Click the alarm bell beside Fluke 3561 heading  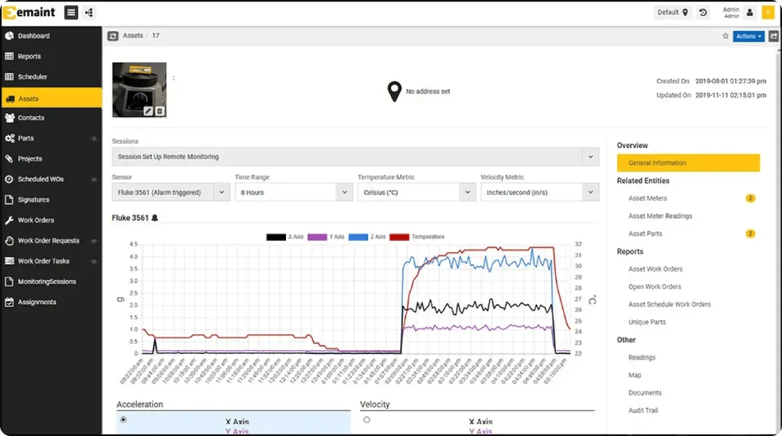point(154,218)
